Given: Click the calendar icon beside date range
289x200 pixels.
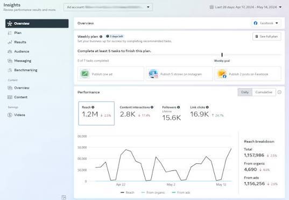Looking at the screenshot, I should coord(212,7).
